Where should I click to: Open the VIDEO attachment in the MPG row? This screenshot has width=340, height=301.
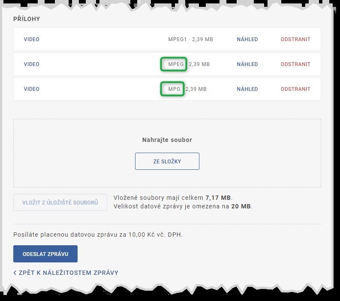(31, 89)
